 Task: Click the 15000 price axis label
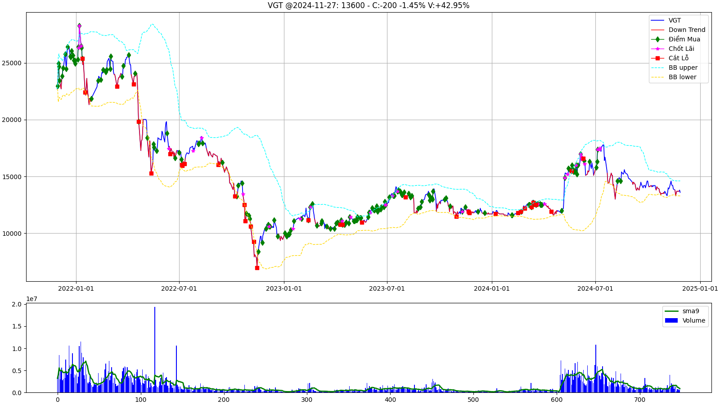click(12, 176)
